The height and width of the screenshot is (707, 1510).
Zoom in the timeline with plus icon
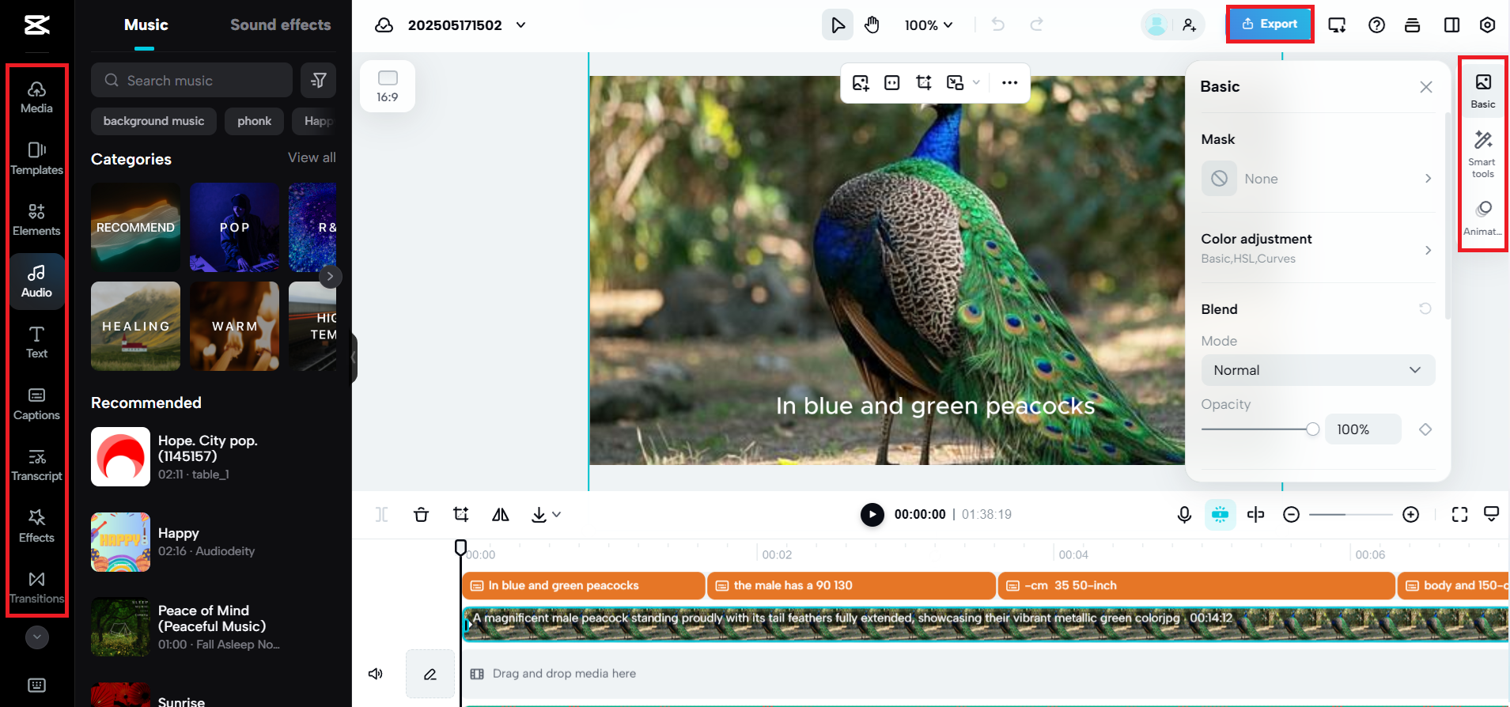pyautogui.click(x=1410, y=515)
